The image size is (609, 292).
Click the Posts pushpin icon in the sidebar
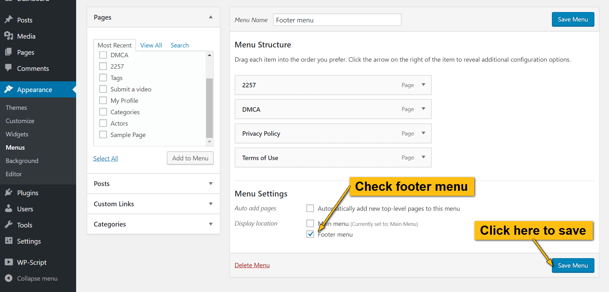tap(9, 20)
